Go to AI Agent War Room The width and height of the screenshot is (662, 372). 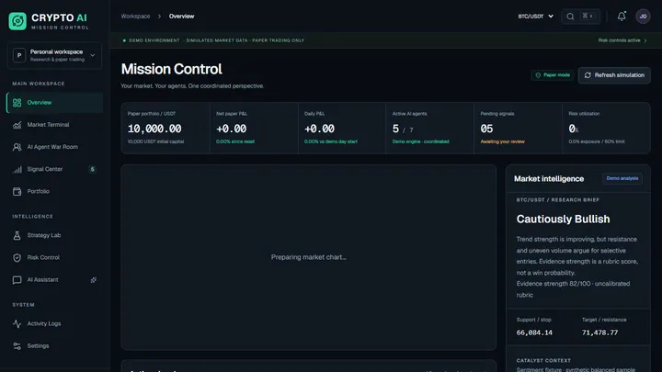point(54,147)
